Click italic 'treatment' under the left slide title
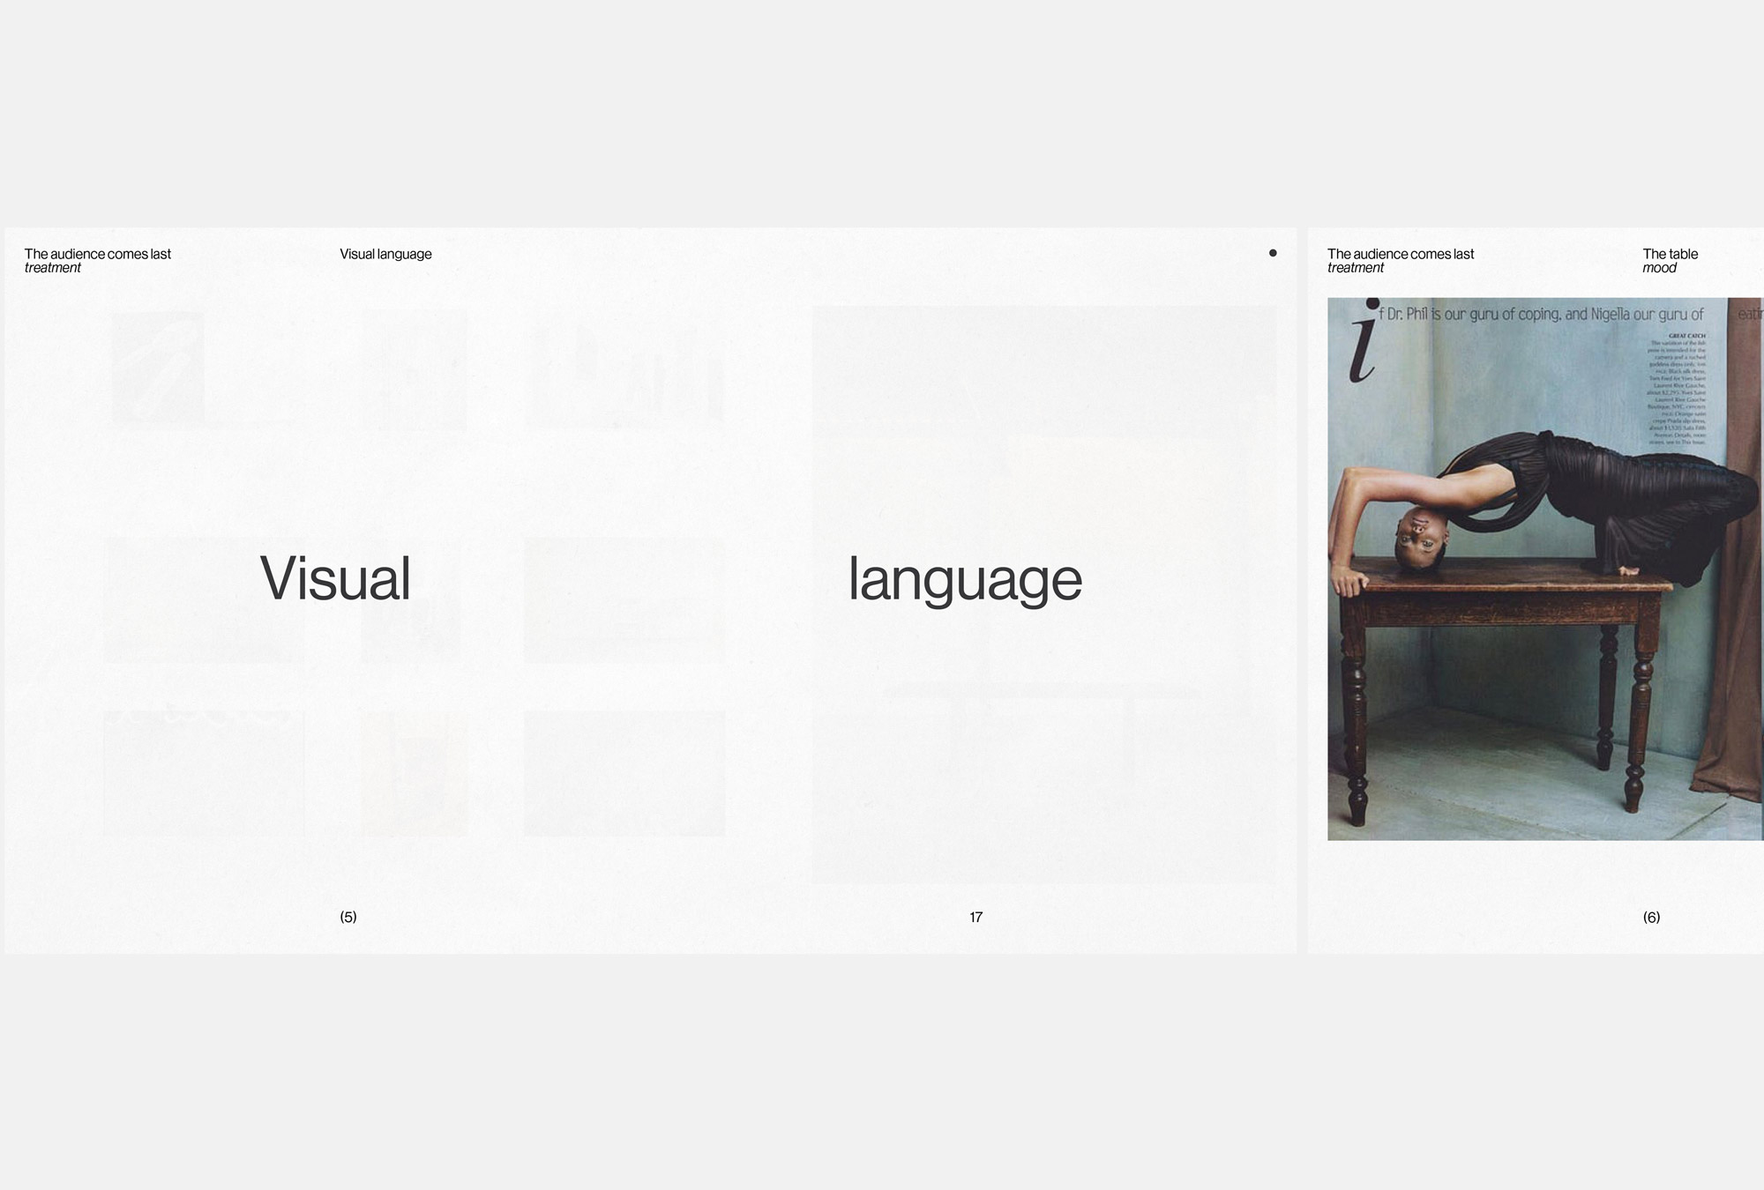This screenshot has width=1764, height=1190. 53,268
